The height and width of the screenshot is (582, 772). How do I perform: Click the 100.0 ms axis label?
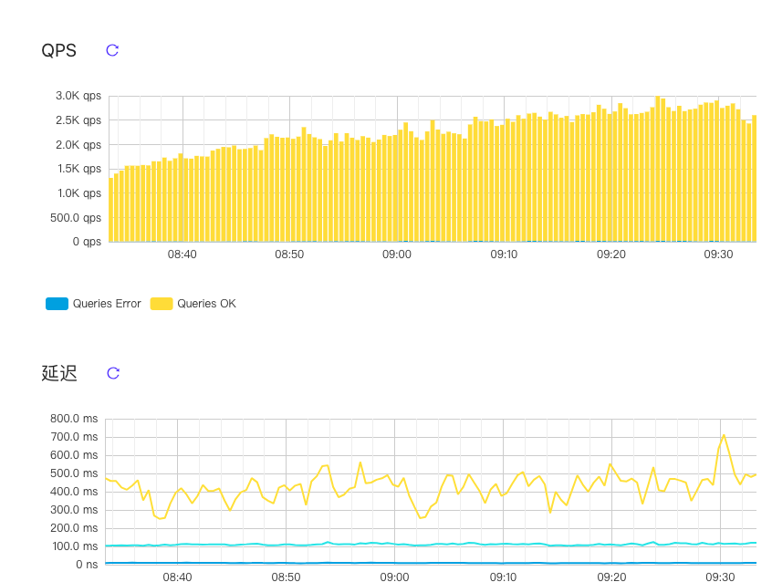(x=75, y=546)
